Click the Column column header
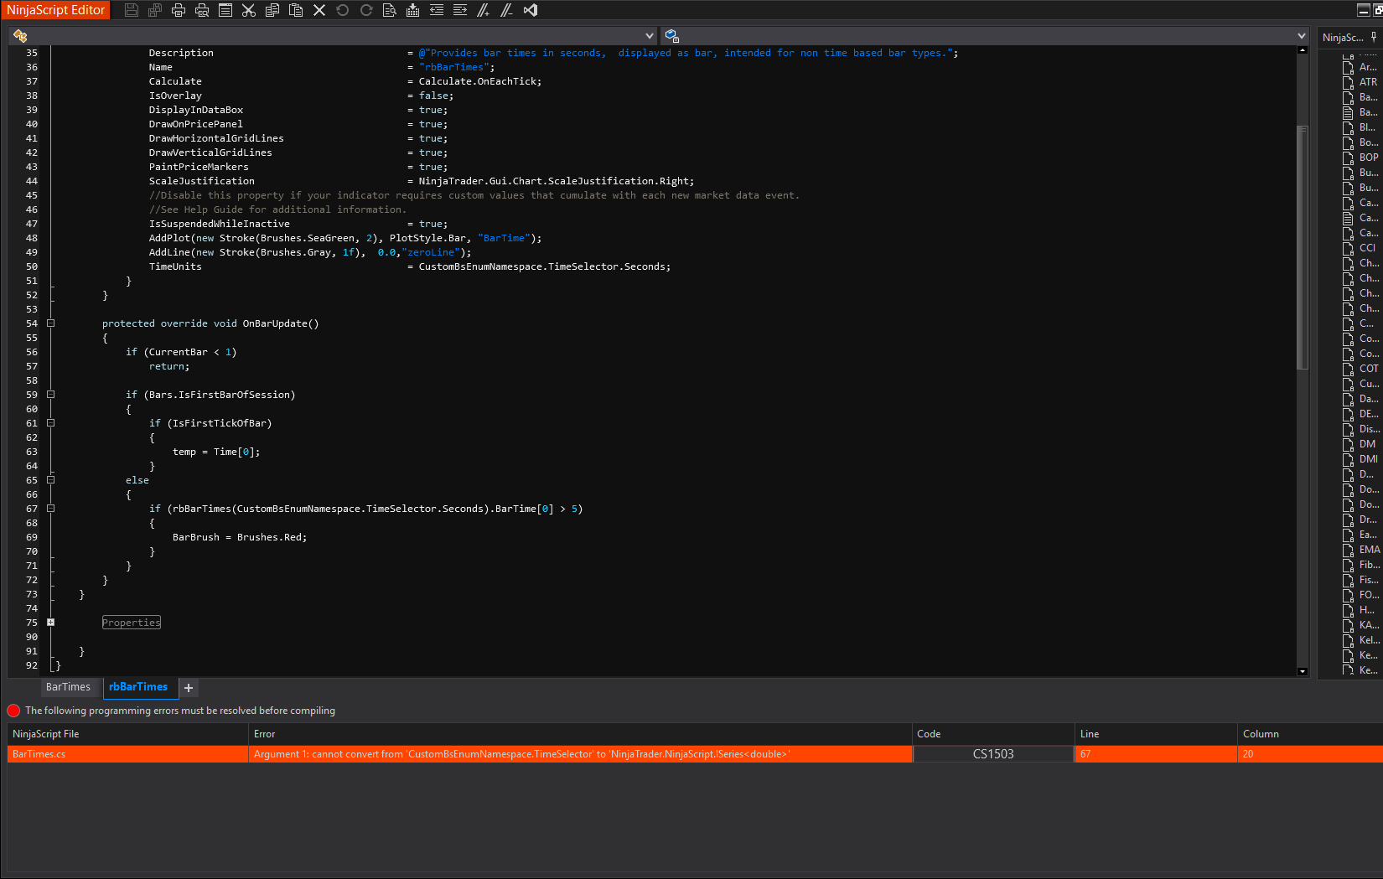This screenshot has height=879, width=1383. click(1310, 734)
